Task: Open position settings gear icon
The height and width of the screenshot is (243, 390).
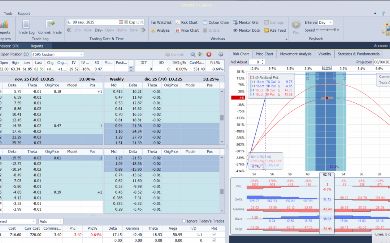Action: pos(221,54)
